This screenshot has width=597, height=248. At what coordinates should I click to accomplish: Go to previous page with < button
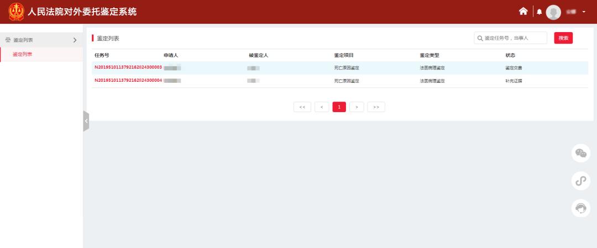coord(322,107)
